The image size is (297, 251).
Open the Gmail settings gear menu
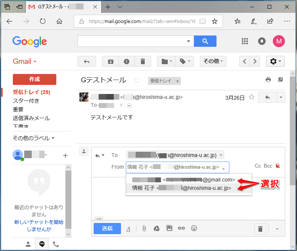(275, 61)
